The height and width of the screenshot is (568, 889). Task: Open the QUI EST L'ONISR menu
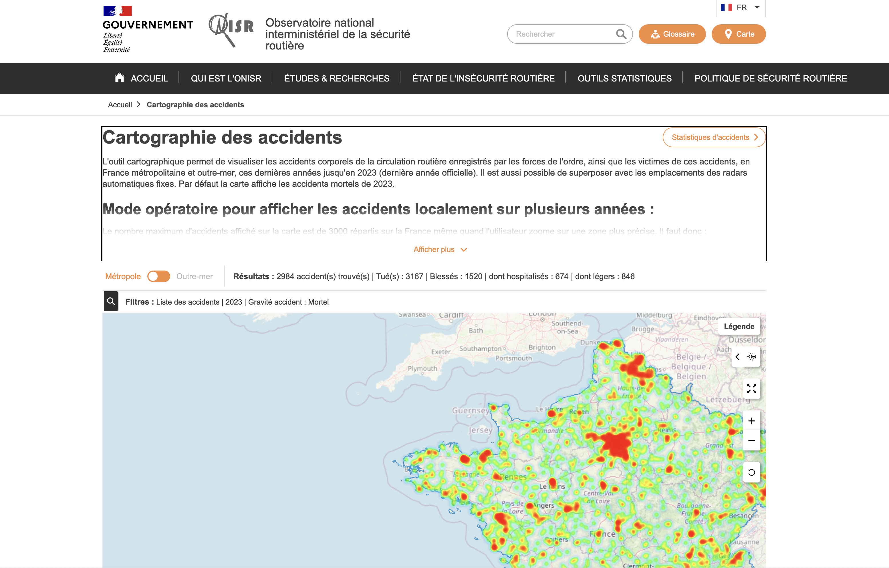point(226,78)
